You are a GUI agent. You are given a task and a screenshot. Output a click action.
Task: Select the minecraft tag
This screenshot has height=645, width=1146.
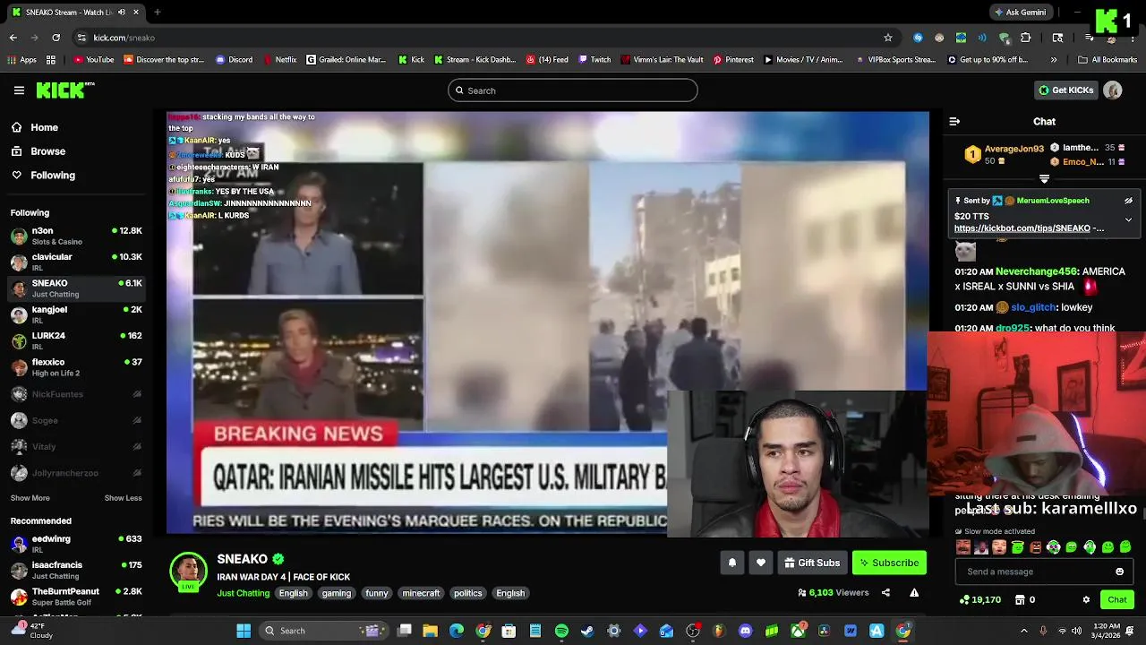[x=421, y=593]
